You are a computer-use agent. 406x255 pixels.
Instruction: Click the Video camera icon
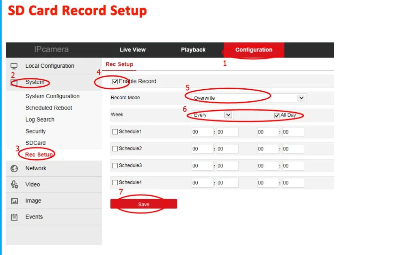14,184
